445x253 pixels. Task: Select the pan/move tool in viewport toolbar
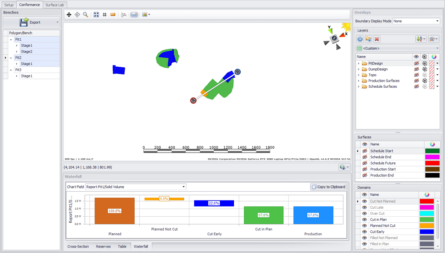click(69, 15)
